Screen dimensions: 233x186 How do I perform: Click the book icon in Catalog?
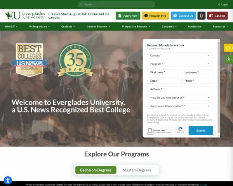point(211,16)
